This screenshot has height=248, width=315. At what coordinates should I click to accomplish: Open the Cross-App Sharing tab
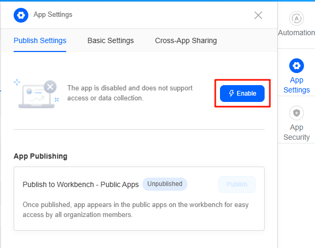pyautogui.click(x=186, y=40)
